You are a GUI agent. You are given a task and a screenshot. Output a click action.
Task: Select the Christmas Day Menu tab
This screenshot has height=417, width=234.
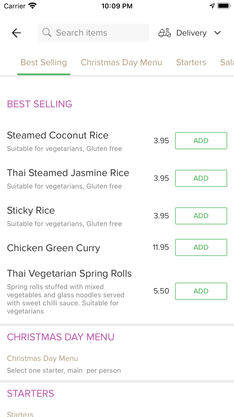point(121,62)
